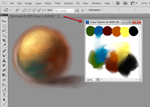
Task: Click the Orientation X input field
Action: pos(111,10)
